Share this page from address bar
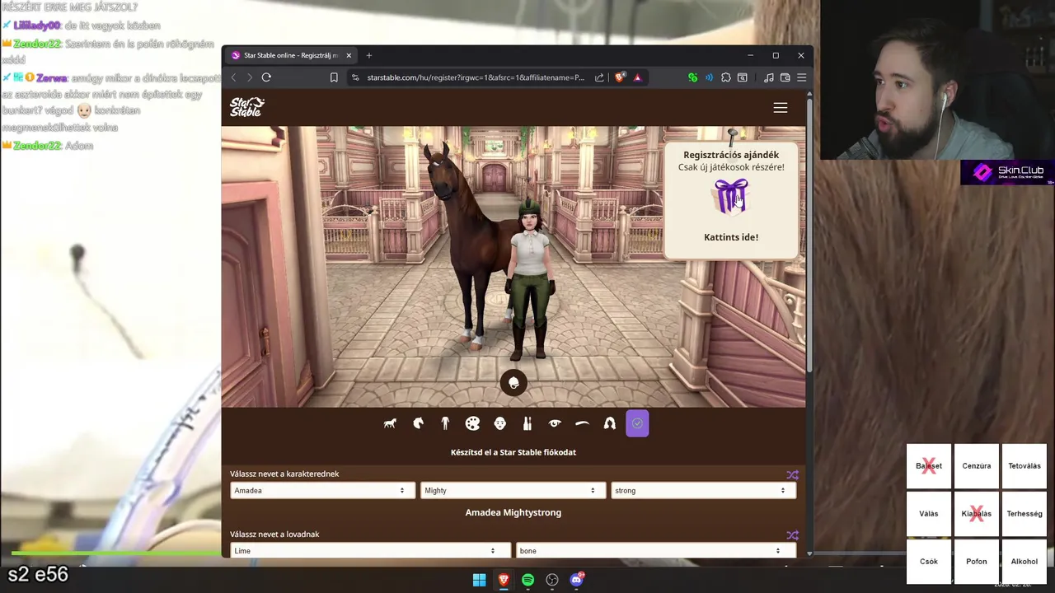The image size is (1055, 593). click(x=599, y=77)
